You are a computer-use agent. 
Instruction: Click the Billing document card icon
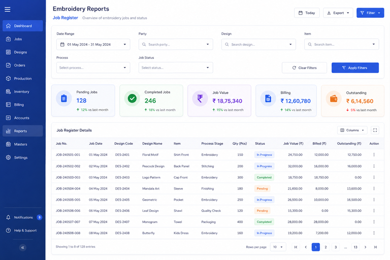click(268, 99)
